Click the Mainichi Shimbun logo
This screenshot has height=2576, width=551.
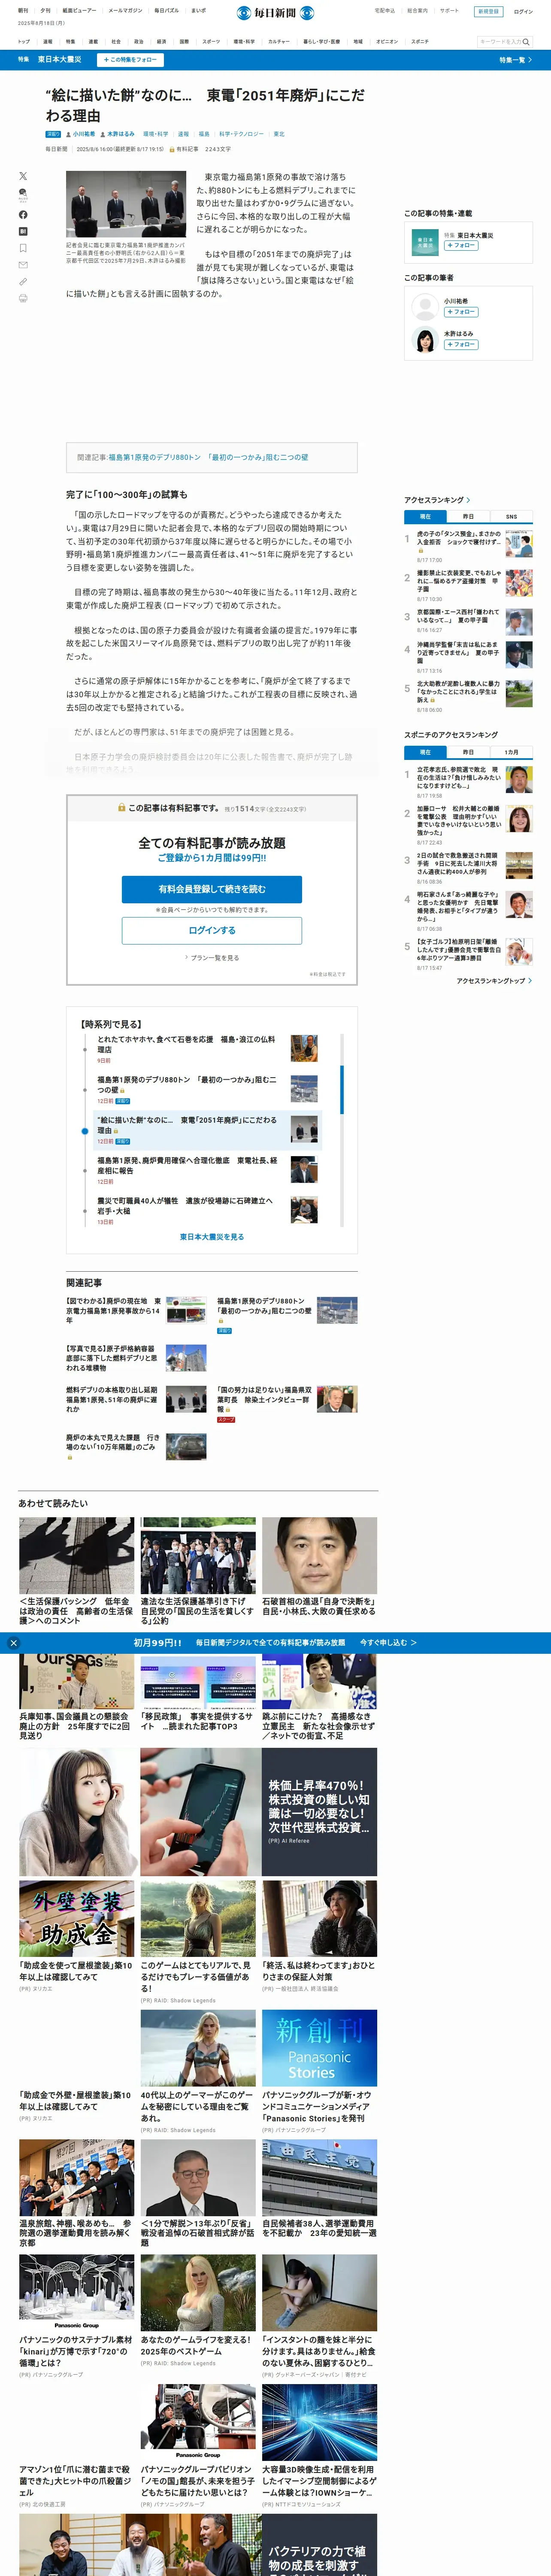275,13
